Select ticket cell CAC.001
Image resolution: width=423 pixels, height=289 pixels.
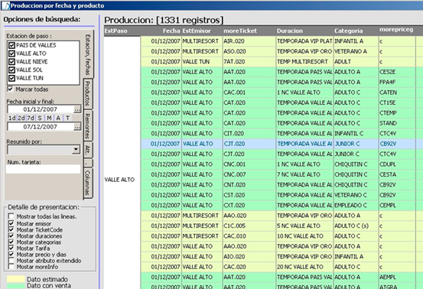tap(249, 93)
